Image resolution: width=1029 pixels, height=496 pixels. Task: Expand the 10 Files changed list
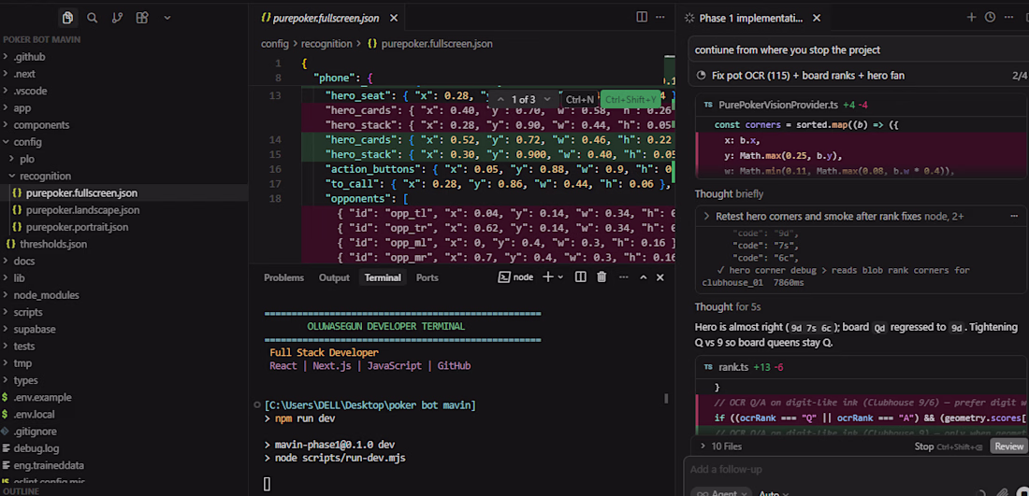720,446
